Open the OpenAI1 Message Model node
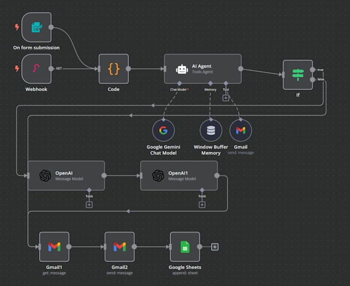 [x=179, y=175]
